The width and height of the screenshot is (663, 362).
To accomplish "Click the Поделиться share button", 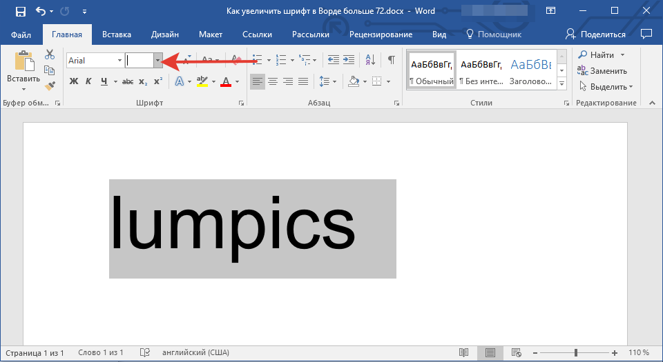I will click(x=595, y=34).
